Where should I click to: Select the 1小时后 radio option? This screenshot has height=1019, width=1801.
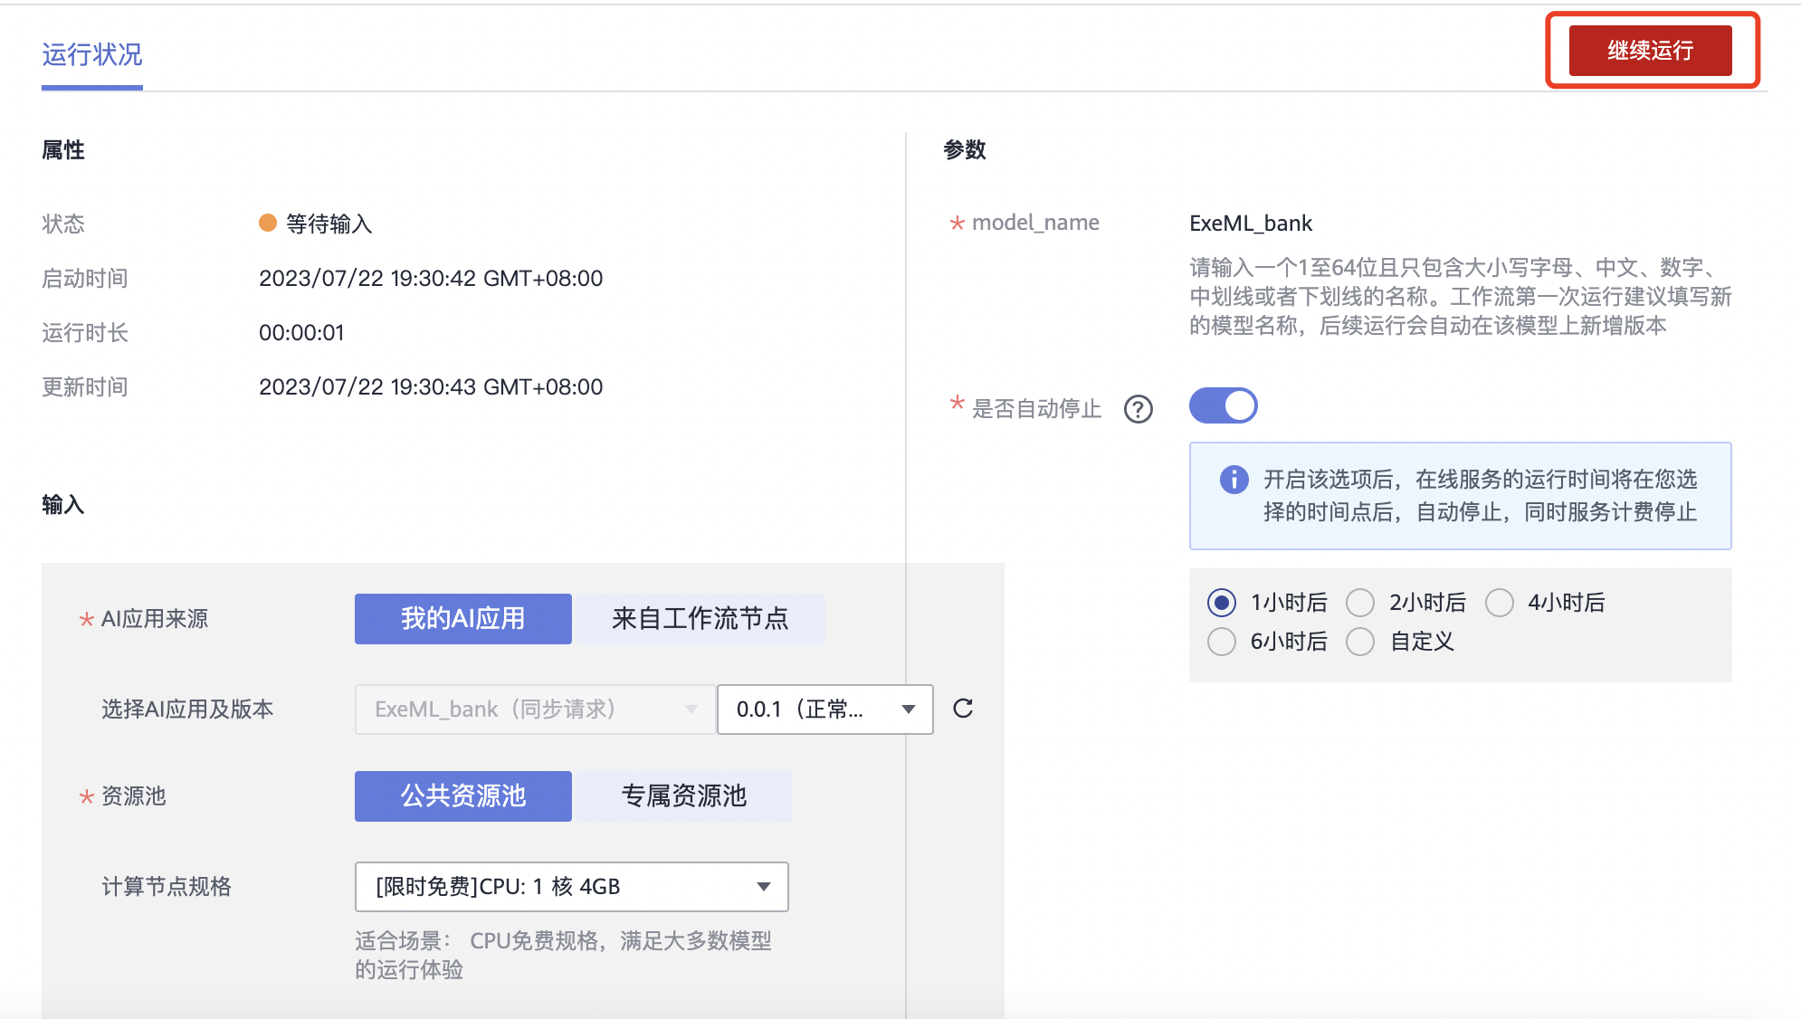(1222, 603)
